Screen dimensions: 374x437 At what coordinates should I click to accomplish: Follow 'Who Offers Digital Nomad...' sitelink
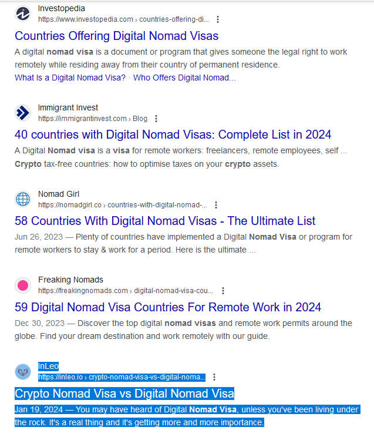pyautogui.click(x=184, y=78)
